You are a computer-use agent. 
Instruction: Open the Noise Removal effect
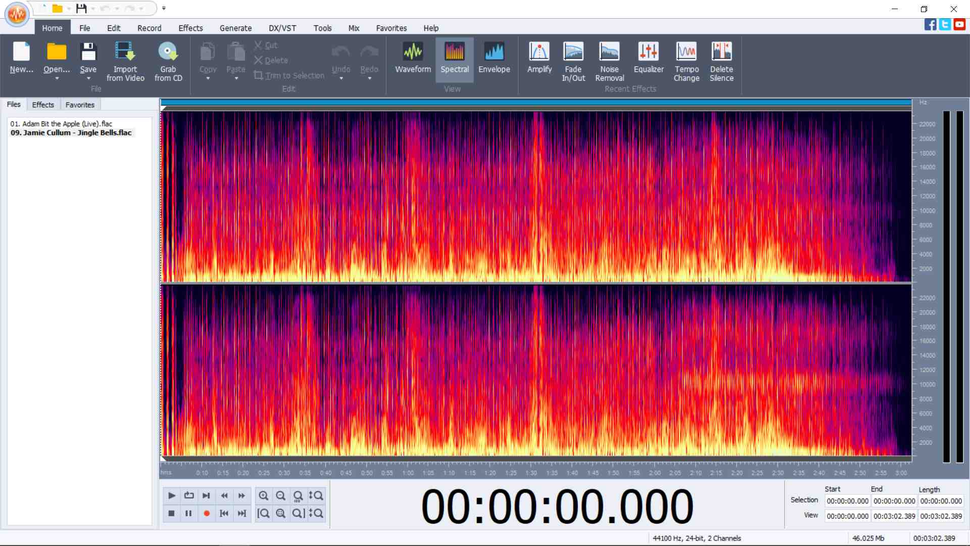pyautogui.click(x=609, y=61)
